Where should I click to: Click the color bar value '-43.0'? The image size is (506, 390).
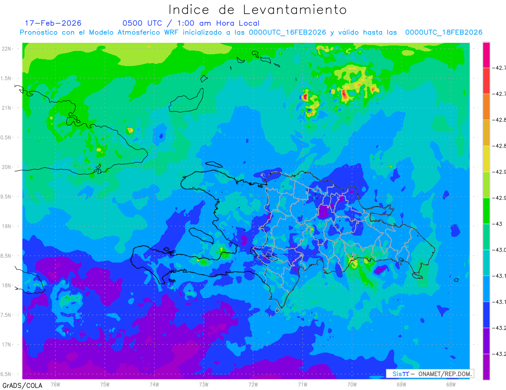(500, 250)
